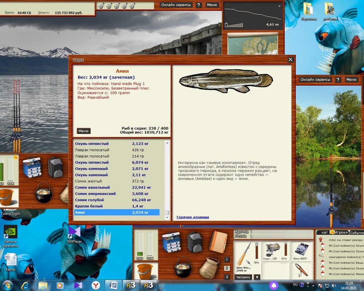Open the рыбалка desktop folder

click(331, 11)
